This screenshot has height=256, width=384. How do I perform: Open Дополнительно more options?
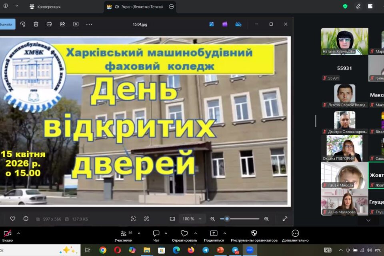(295, 236)
